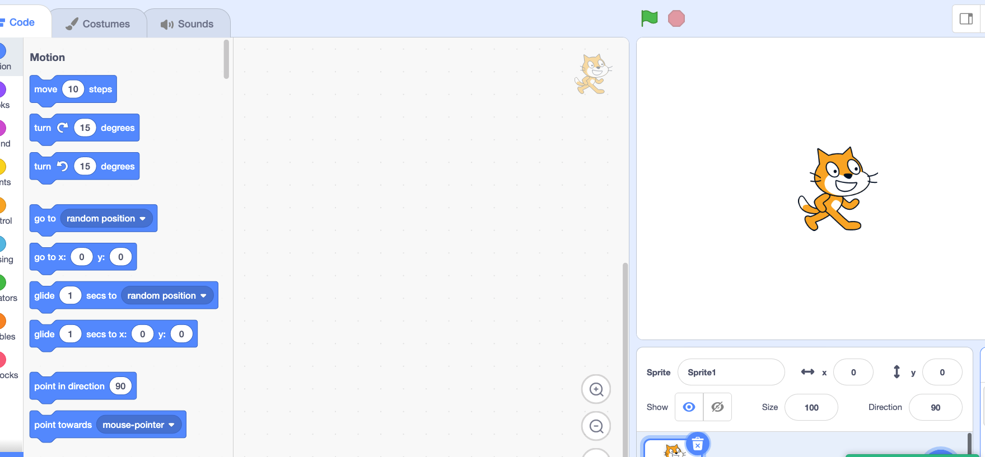
Task: Select the light blue Sensing category circle
Action: click(x=2, y=244)
